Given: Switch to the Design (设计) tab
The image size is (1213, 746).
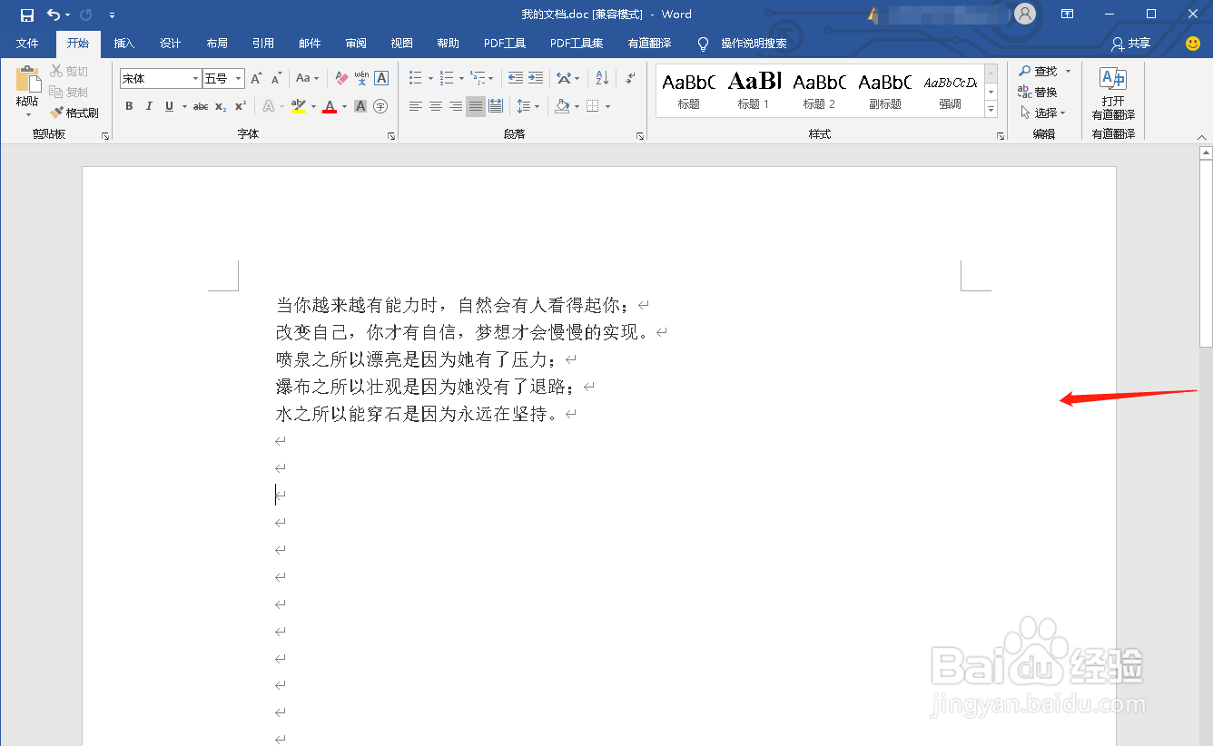Looking at the screenshot, I should click(170, 44).
